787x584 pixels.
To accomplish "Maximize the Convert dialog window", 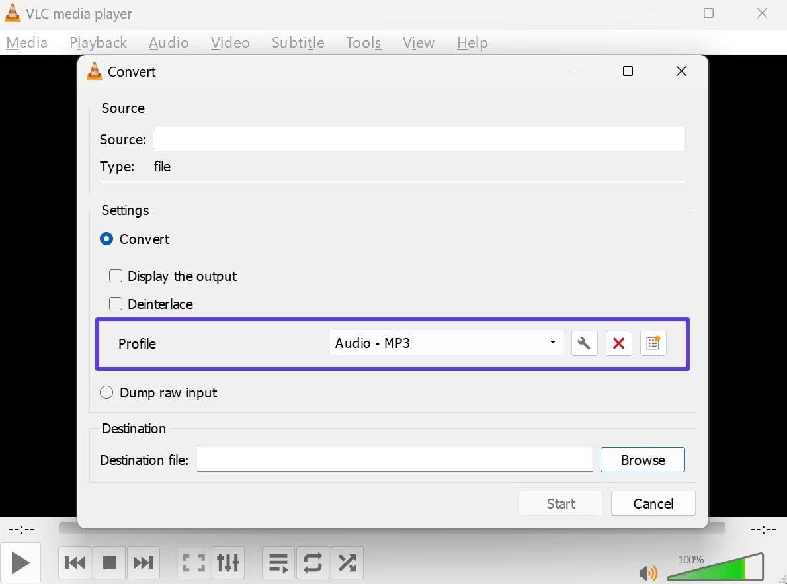I will click(628, 71).
